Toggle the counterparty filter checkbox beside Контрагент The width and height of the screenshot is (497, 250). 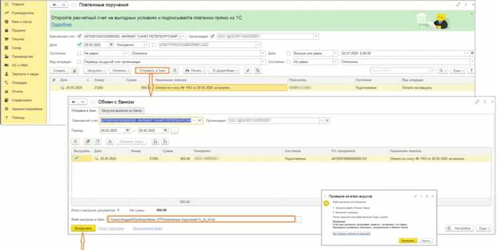154,44
